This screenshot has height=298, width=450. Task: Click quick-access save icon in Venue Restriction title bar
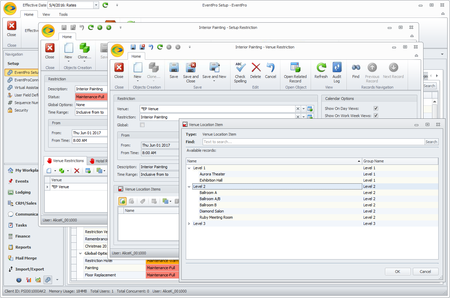[133, 47]
